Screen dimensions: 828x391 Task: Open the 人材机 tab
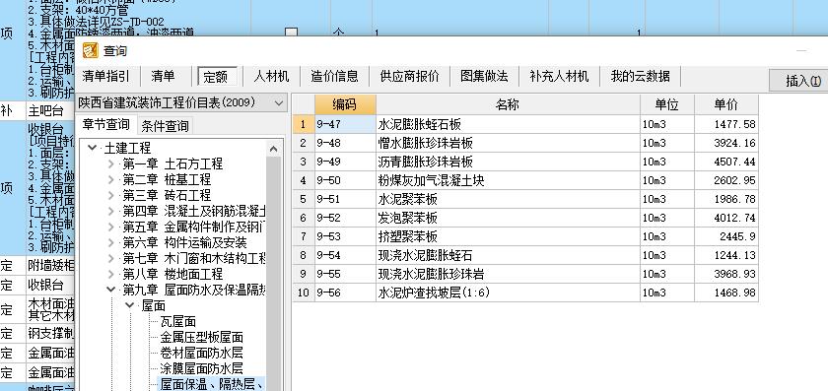point(271,77)
